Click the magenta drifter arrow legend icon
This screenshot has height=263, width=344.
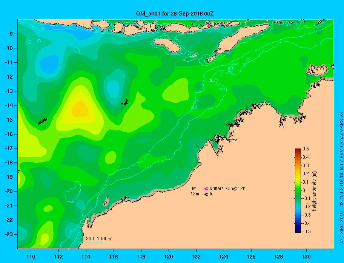pos(206,189)
